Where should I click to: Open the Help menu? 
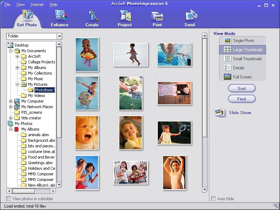pos(54,5)
